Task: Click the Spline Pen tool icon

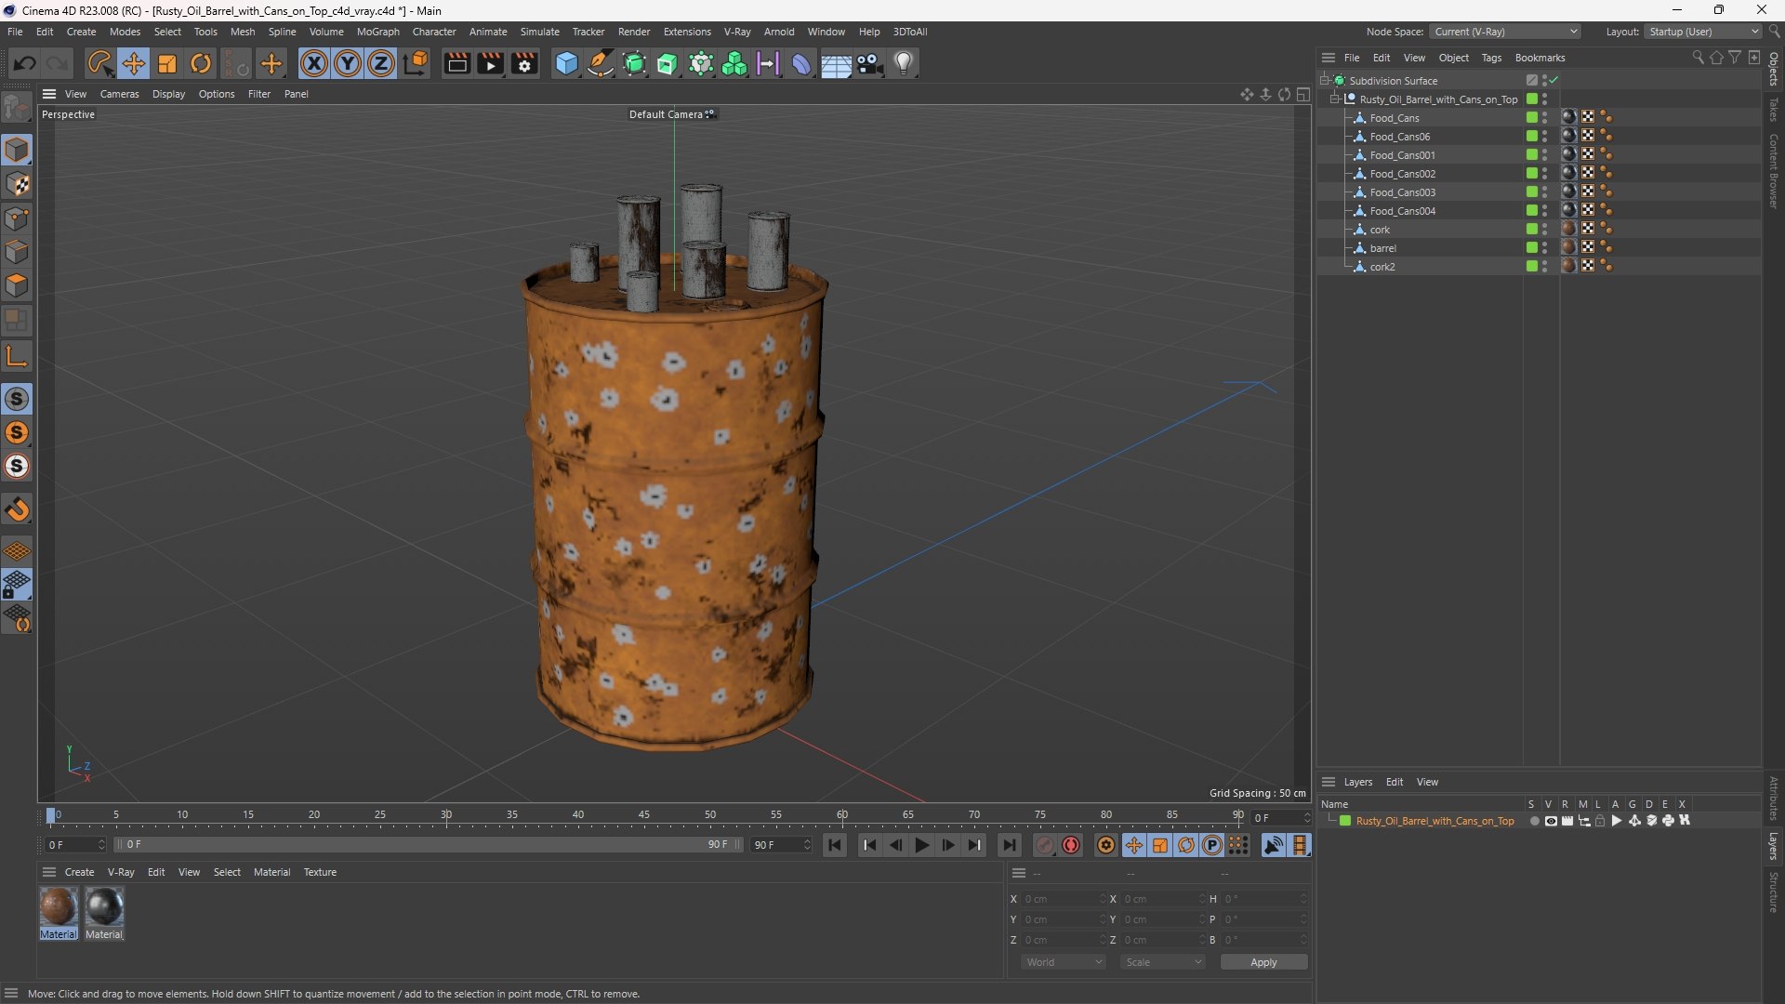Action: 601,63
